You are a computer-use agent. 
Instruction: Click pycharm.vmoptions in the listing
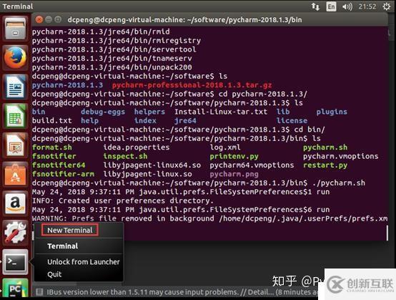pos(341,156)
